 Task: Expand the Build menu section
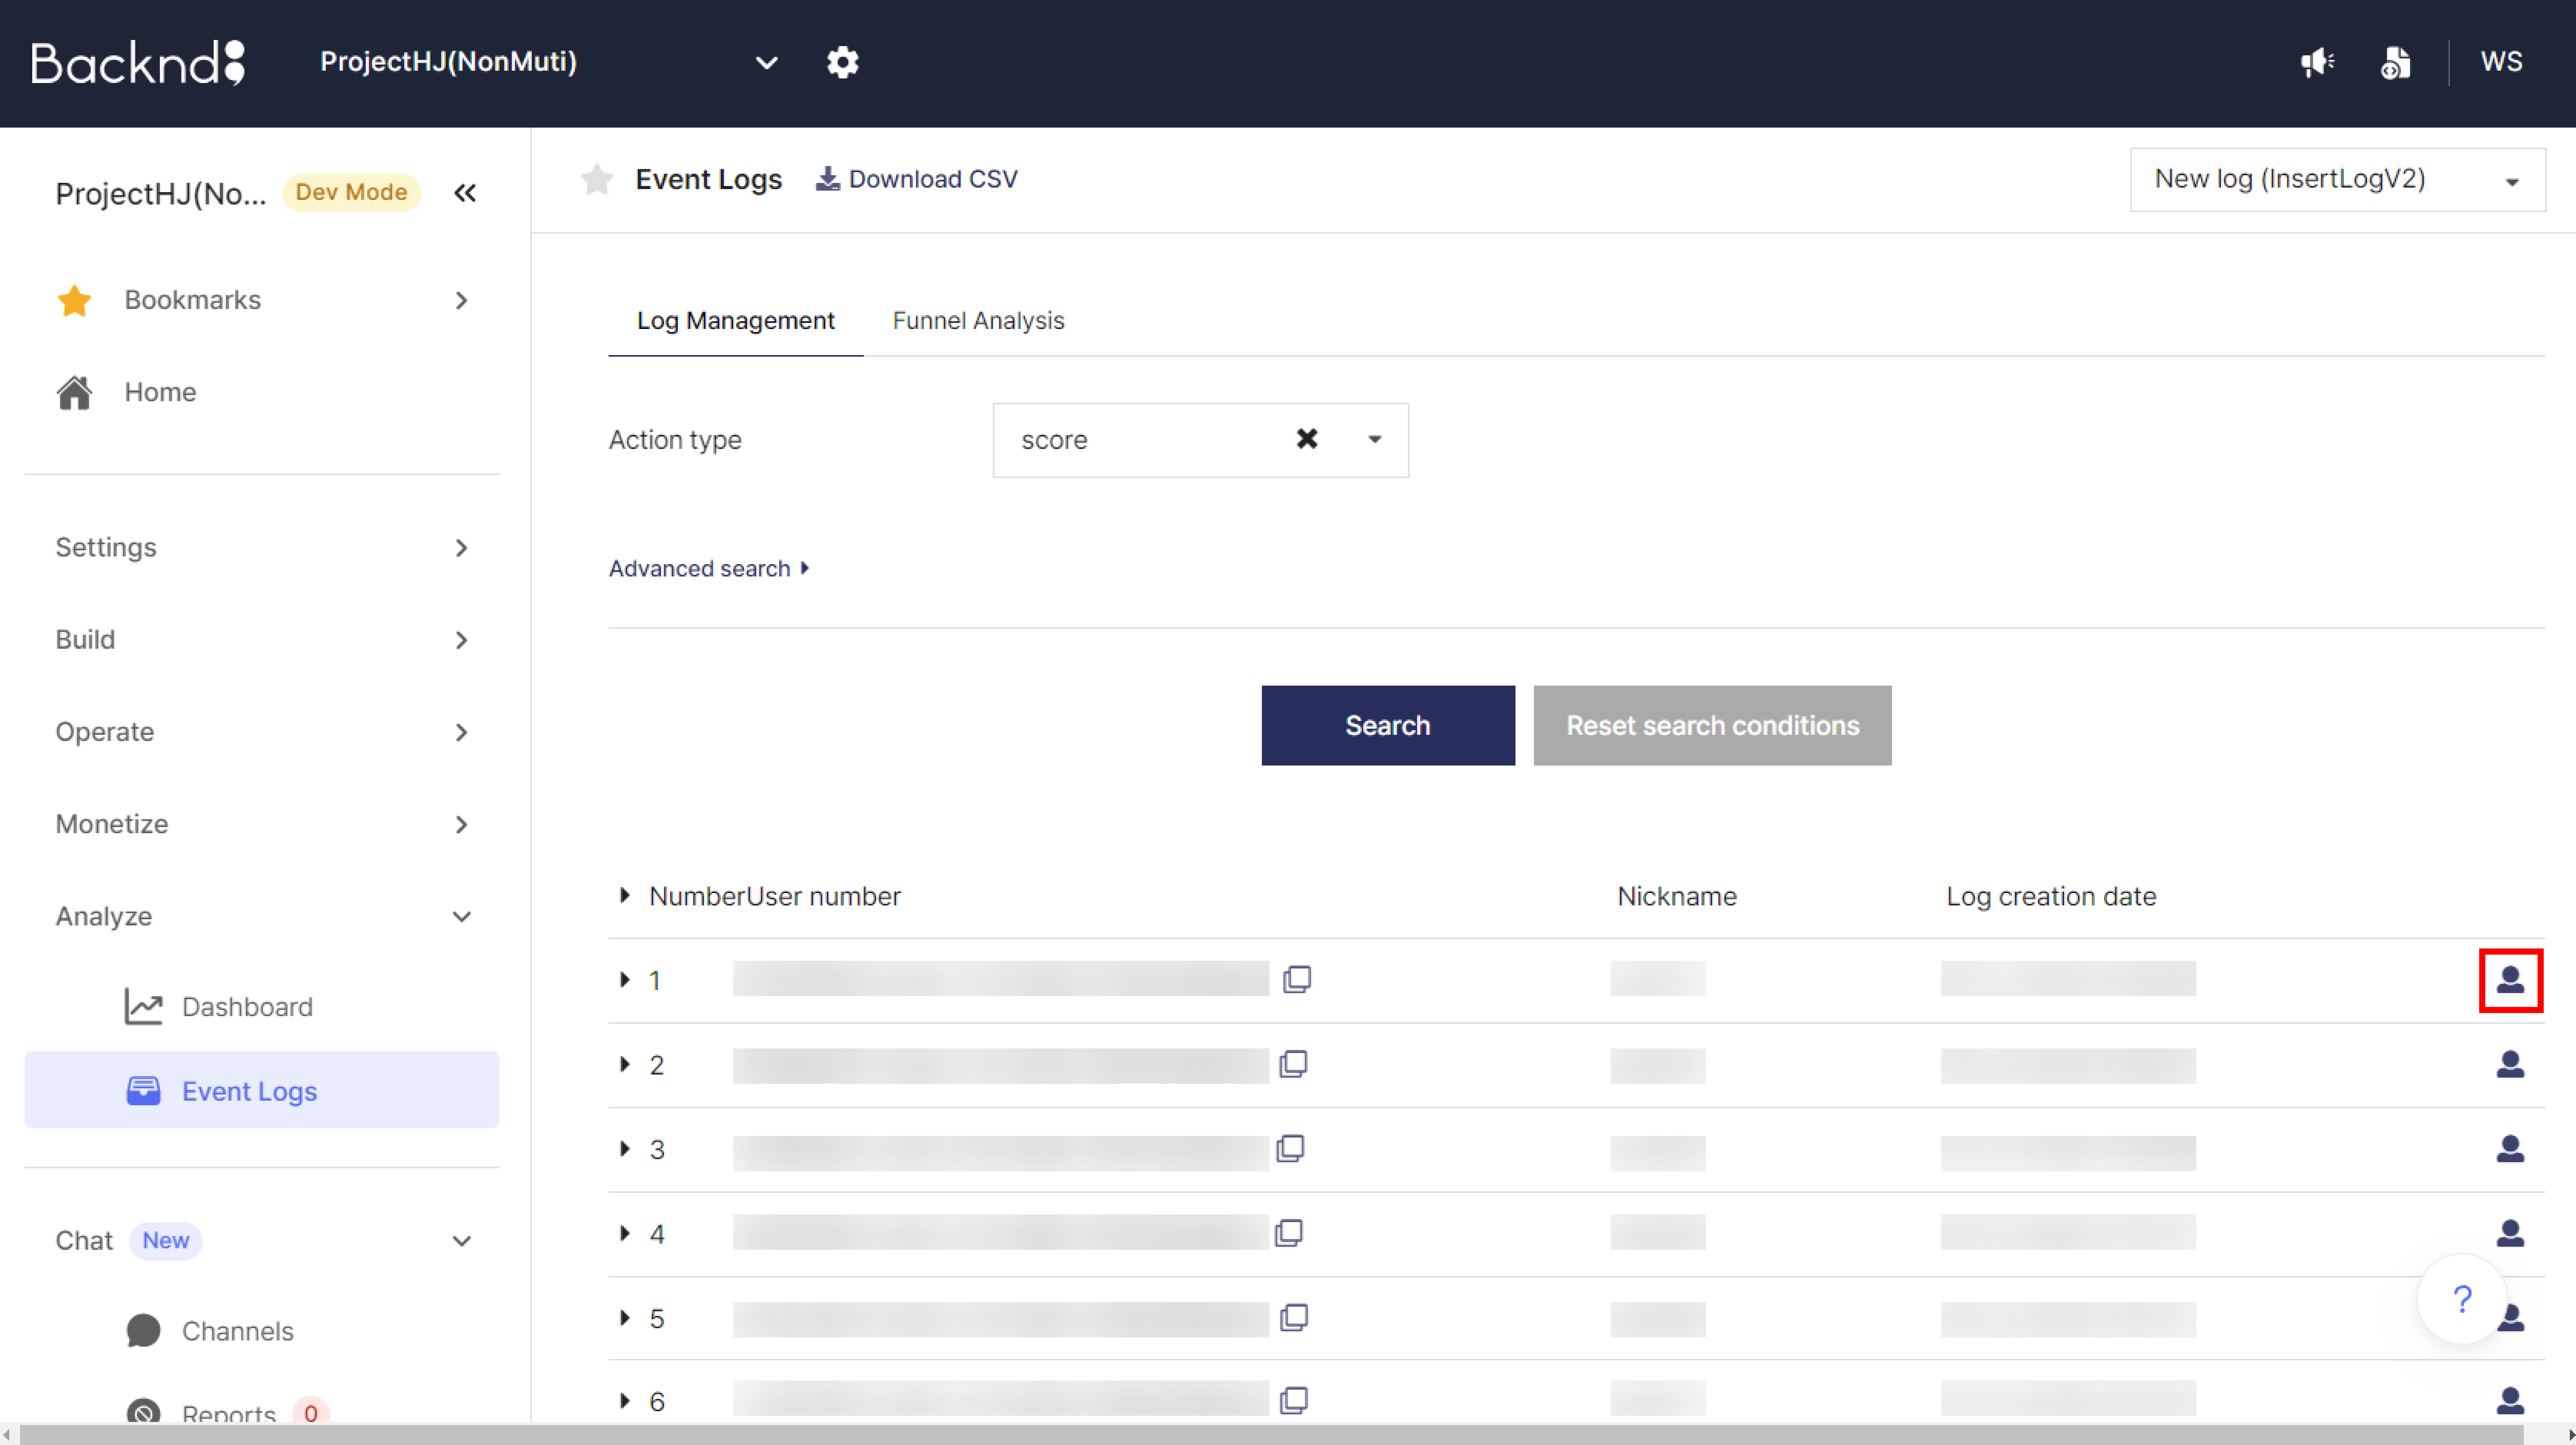(262, 639)
